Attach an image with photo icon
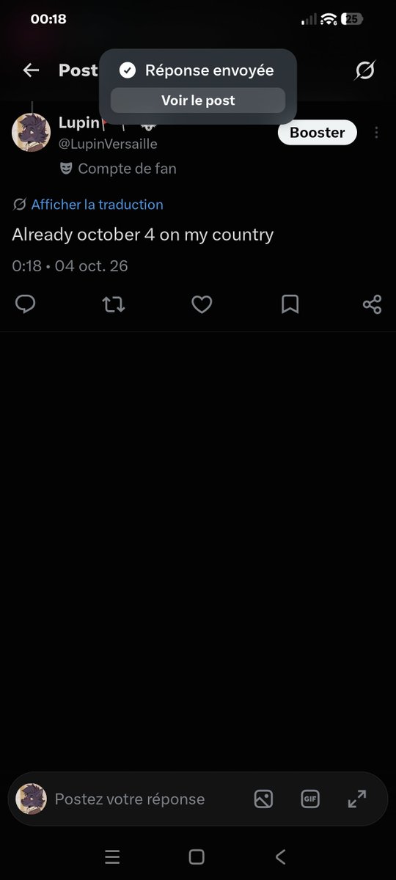 pos(263,799)
